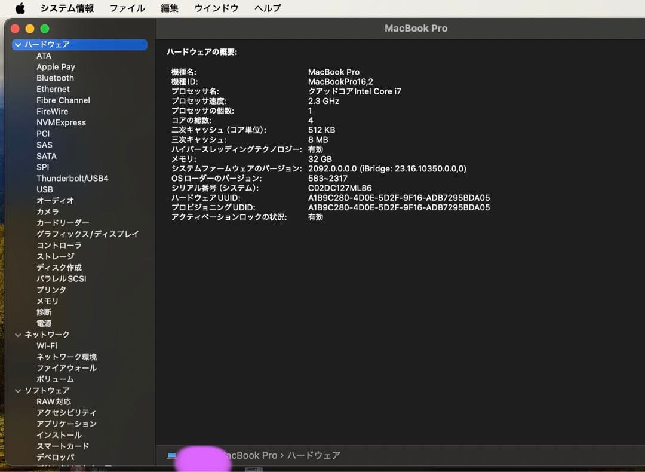645x472 pixels.
Task: Select アクセシビリティ in the sidebar
Action: (66, 412)
